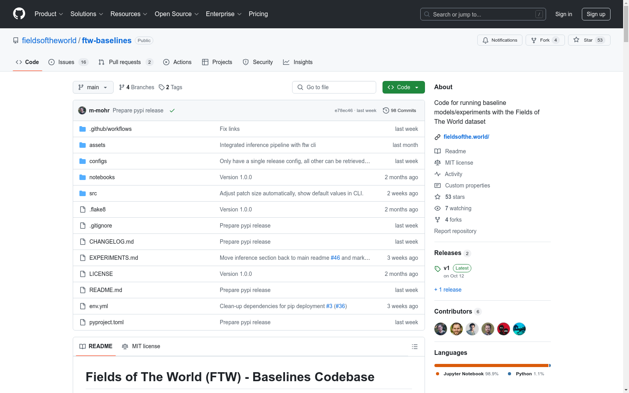
Task: Open the configs folder
Action: 98,161
